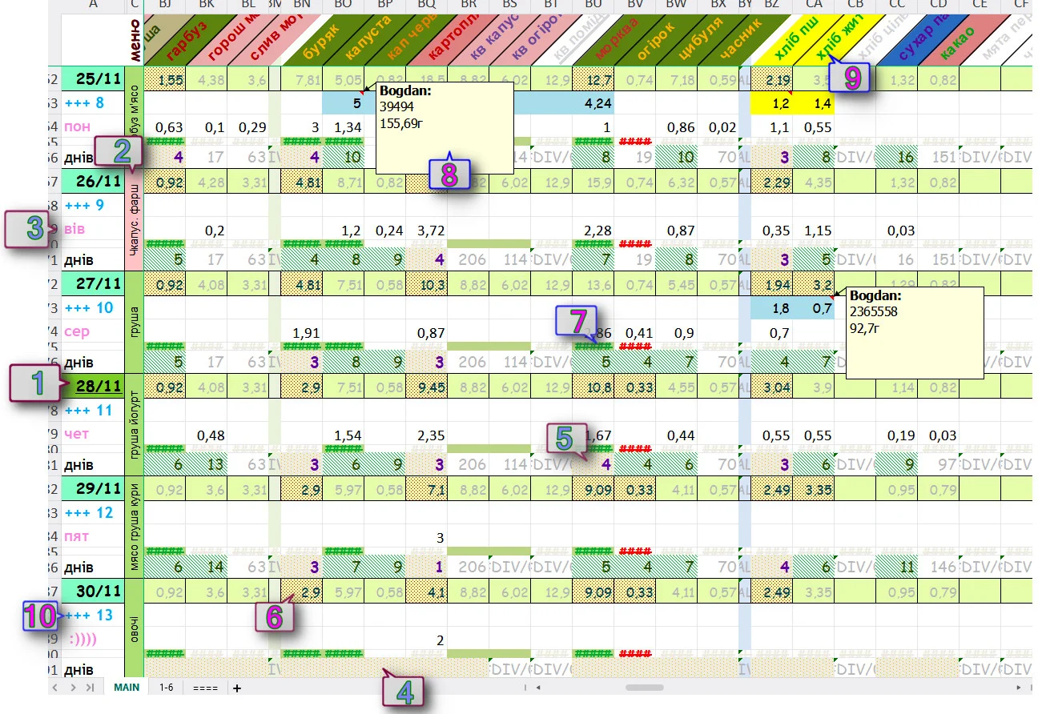This screenshot has height=714, width=1038.
Task: Switch to the MAIN sheet tab
Action: (127, 688)
